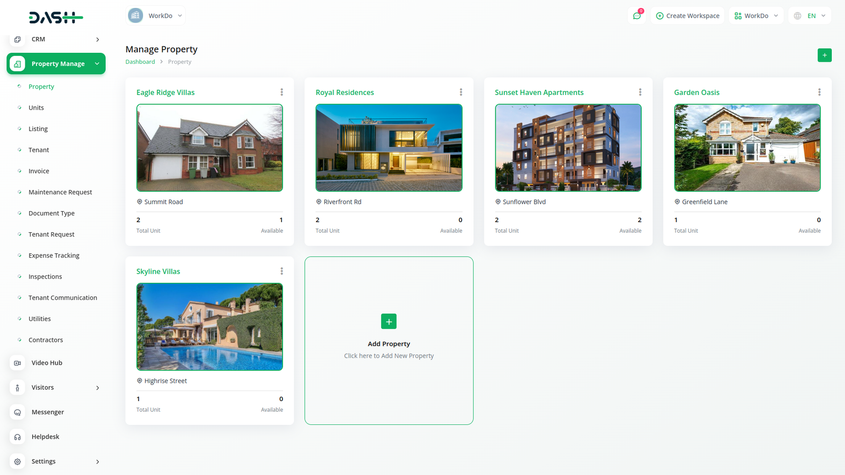The width and height of the screenshot is (845, 475).
Task: Click the plus icon in Add Property card
Action: [x=389, y=321]
